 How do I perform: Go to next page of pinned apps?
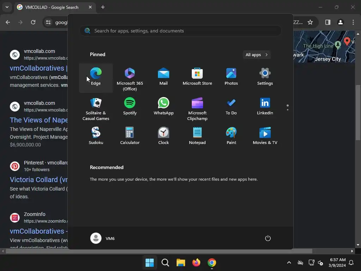(x=288, y=110)
